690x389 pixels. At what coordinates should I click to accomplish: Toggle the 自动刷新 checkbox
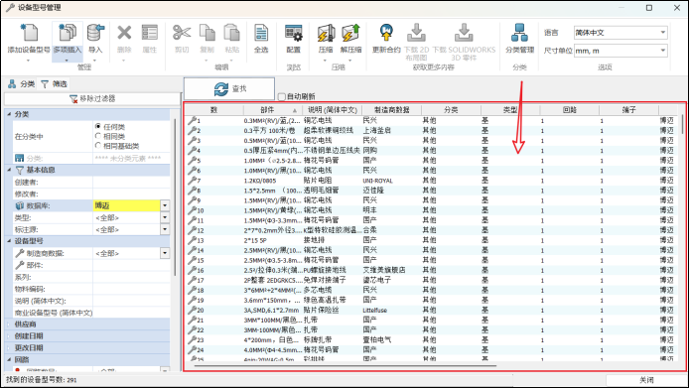282,96
